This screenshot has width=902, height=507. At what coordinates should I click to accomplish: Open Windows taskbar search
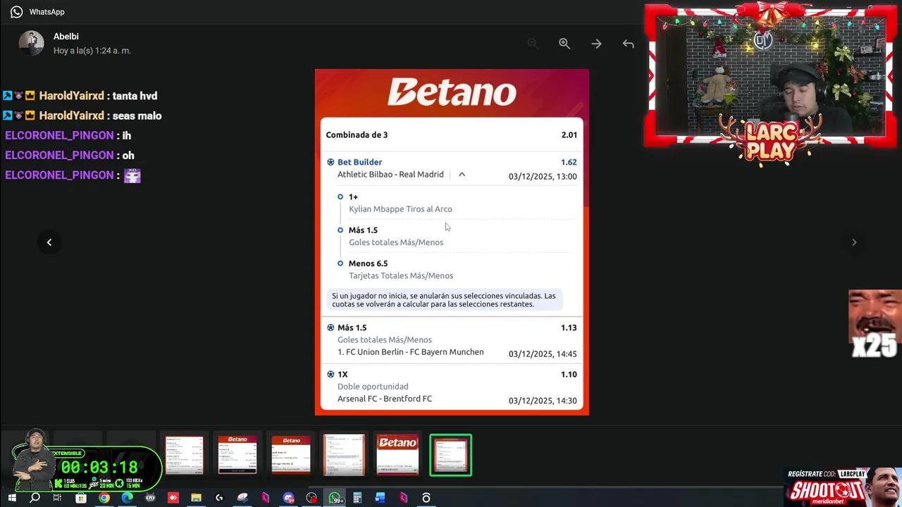(35, 498)
